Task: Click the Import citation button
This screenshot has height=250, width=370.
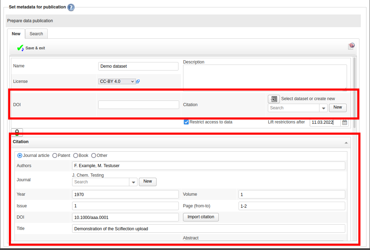Action: [x=201, y=217]
